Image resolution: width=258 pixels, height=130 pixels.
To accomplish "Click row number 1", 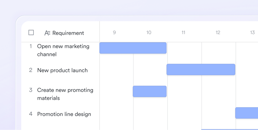I will [31, 46].
